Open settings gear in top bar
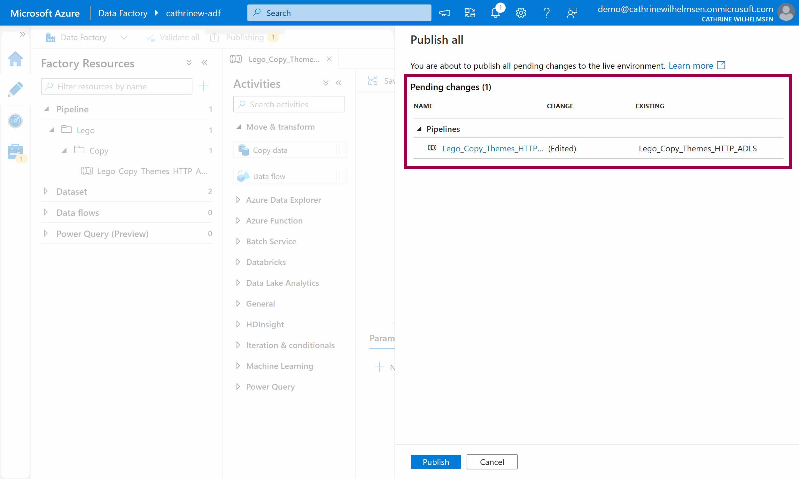The height and width of the screenshot is (479, 799). 521,13
